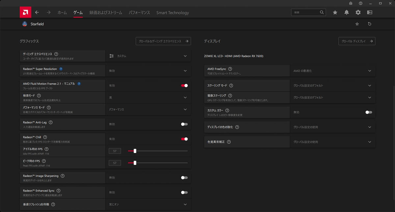
Task: Enable Radeon Anti-Lag toggle
Action: click(x=184, y=124)
